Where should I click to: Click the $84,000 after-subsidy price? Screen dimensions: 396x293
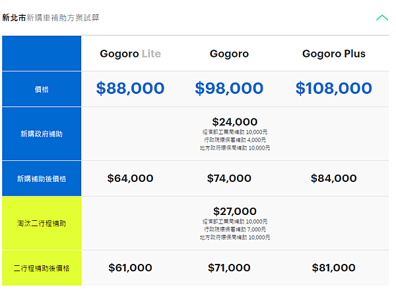[x=333, y=179]
